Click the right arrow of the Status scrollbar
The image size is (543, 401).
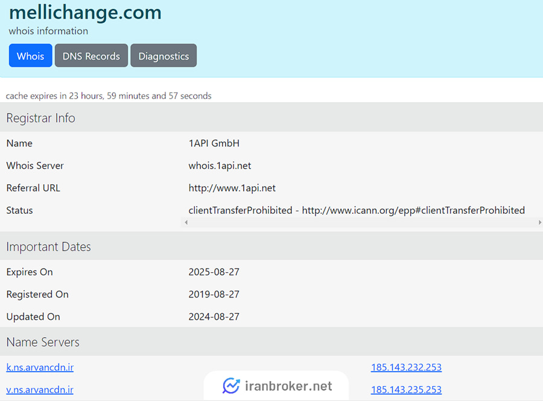539,222
